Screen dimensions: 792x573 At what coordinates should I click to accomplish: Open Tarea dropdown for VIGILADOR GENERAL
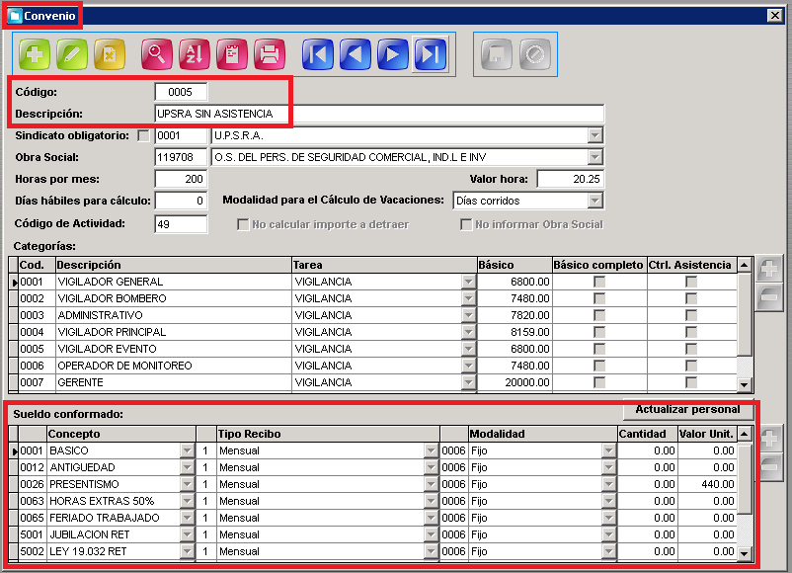point(469,282)
